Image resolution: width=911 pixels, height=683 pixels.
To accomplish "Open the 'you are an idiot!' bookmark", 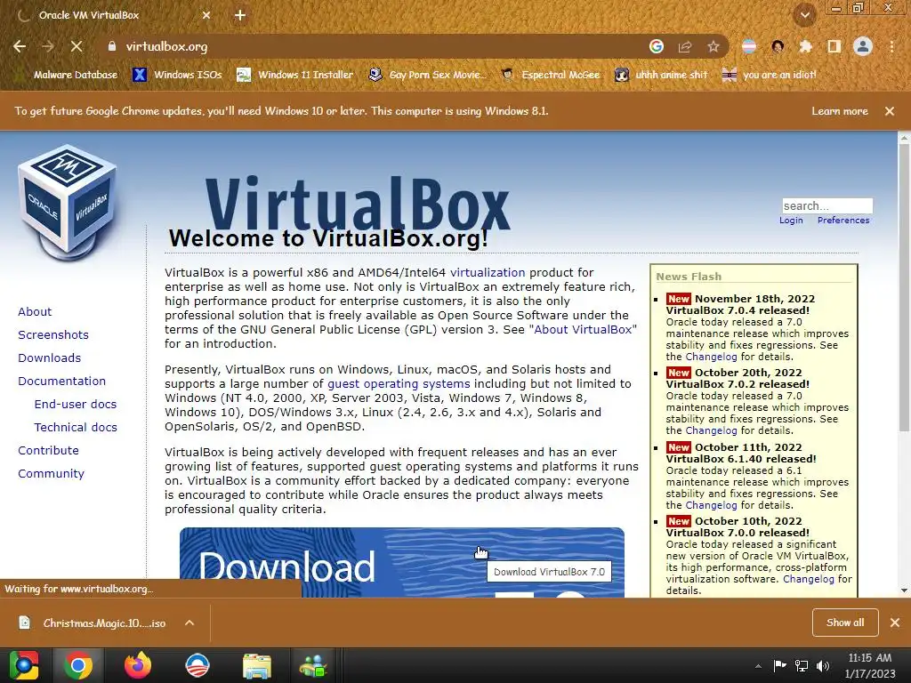I will (x=769, y=75).
